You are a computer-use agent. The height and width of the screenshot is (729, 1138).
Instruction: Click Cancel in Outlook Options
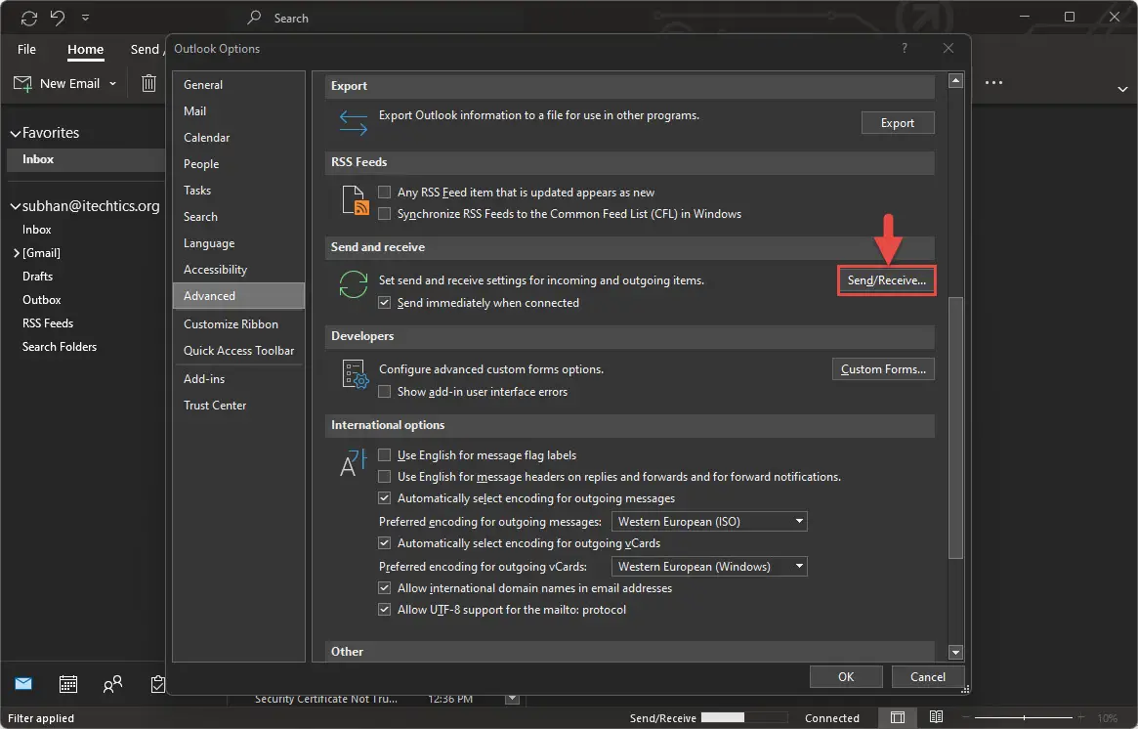tap(928, 677)
